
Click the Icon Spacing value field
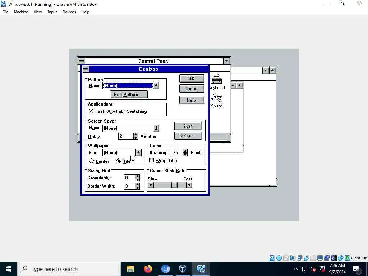click(x=177, y=152)
